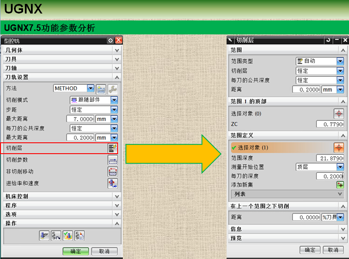Click 确定 in the 切削层 dialog
The image size is (349, 259).
click(x=310, y=250)
